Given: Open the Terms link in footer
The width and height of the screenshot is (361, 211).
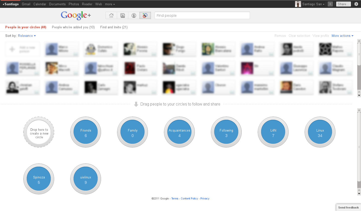Looking at the screenshot, I should pyautogui.click(x=175, y=198).
